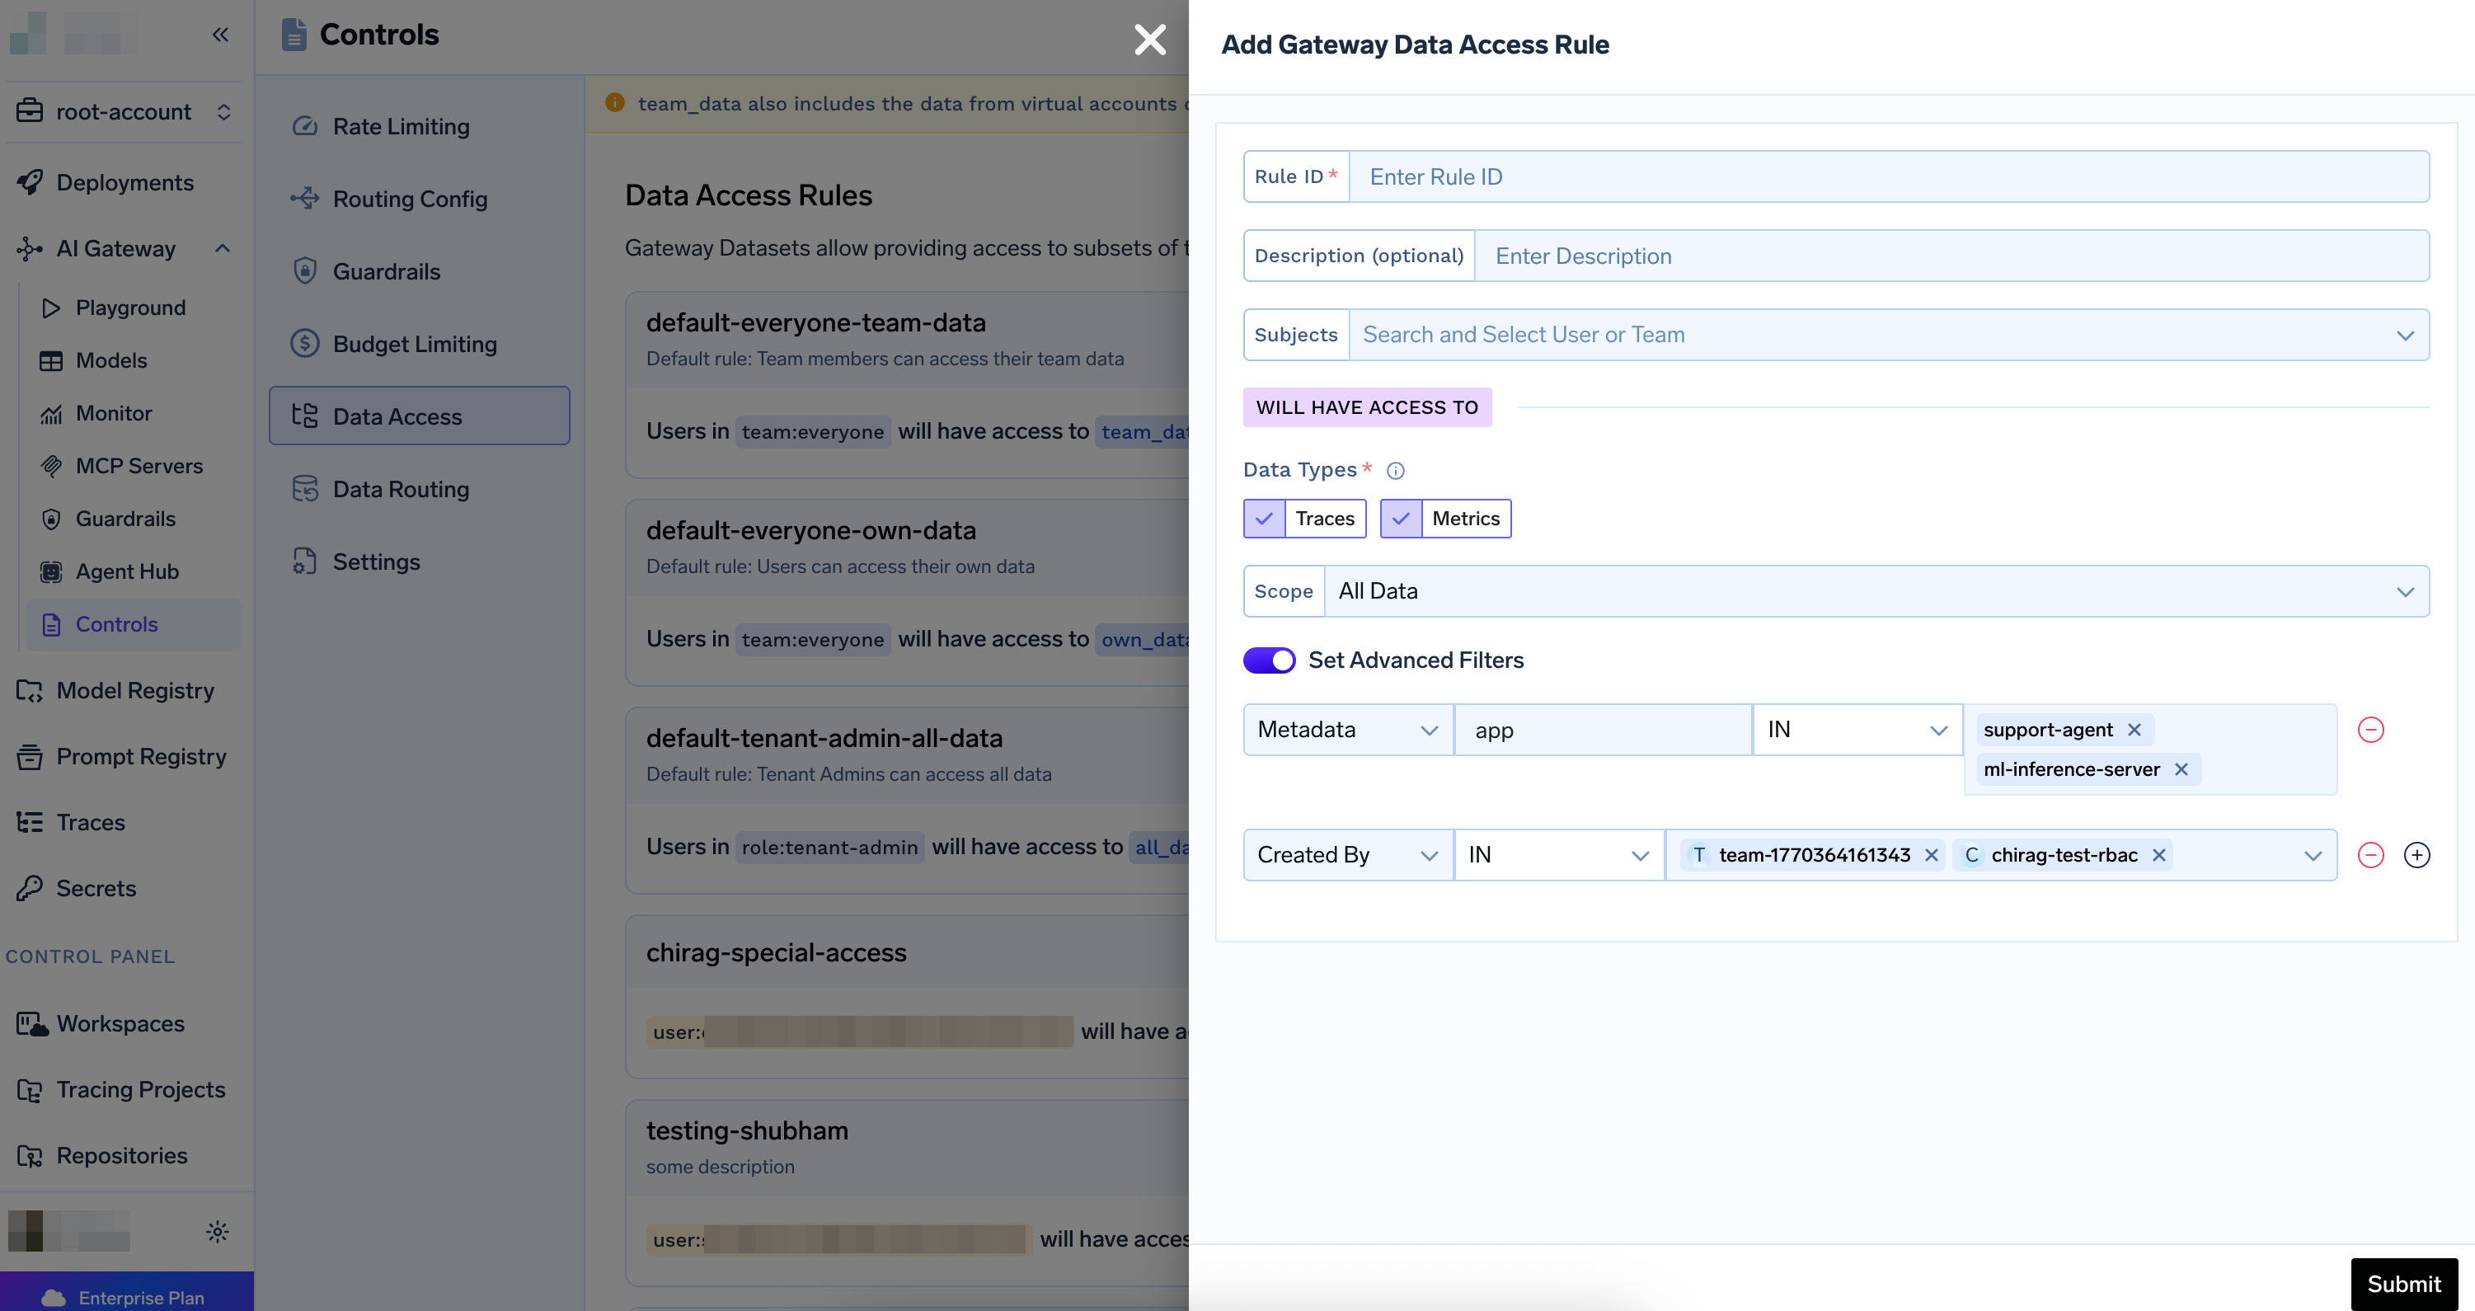Uncheck the Traces data type
Image resolution: width=2475 pixels, height=1311 pixels.
click(1265, 518)
